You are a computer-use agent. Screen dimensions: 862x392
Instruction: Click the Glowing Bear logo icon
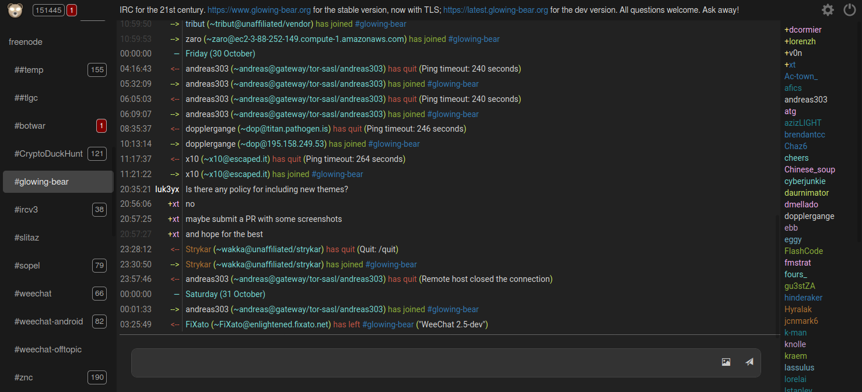point(15,10)
